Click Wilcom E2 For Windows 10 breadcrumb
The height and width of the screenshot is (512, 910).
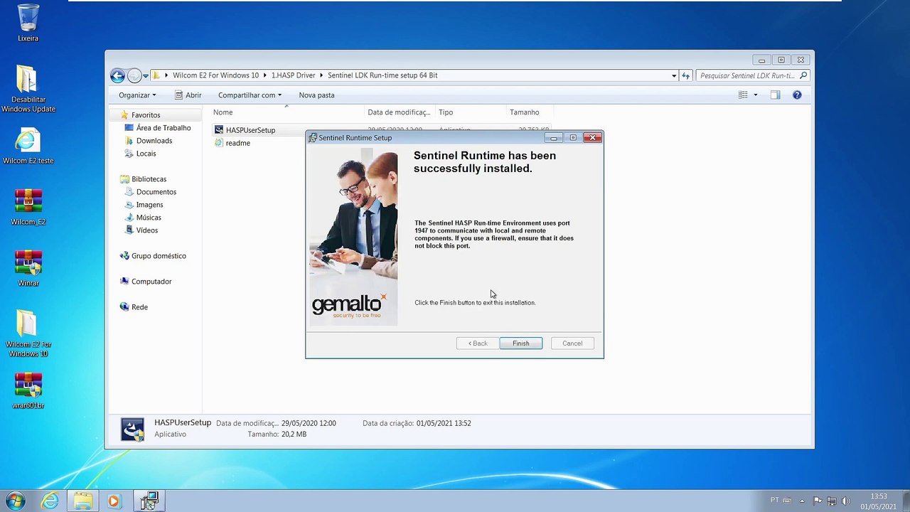(215, 75)
